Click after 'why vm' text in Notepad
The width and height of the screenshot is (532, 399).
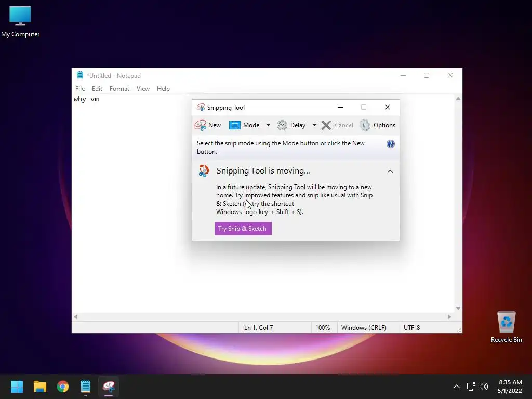pyautogui.click(x=100, y=99)
